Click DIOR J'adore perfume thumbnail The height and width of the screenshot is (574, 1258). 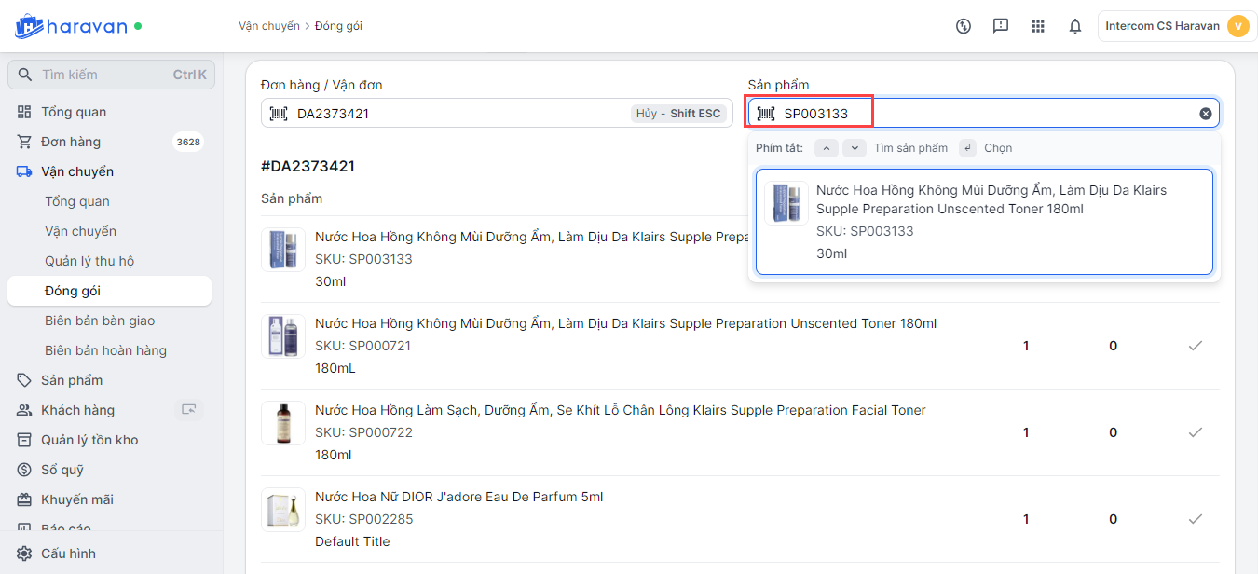point(283,510)
